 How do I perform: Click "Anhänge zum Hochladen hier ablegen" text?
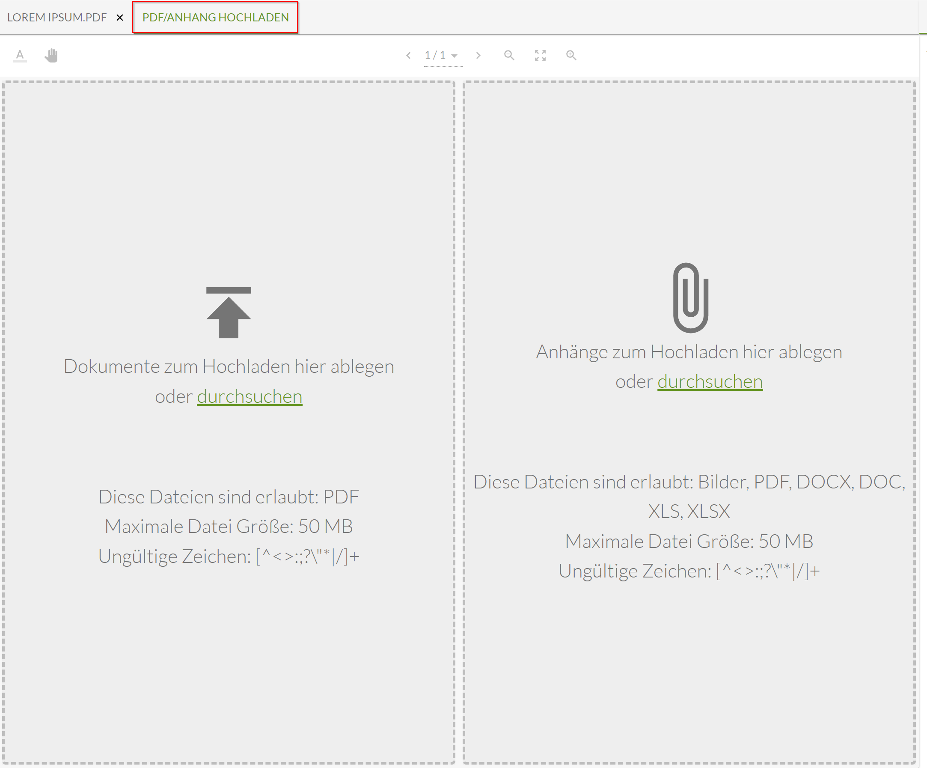point(689,352)
